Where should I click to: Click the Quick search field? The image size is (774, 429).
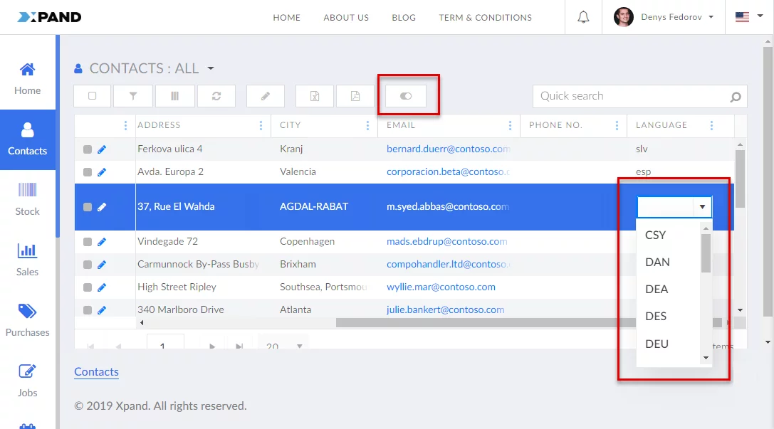click(x=630, y=96)
